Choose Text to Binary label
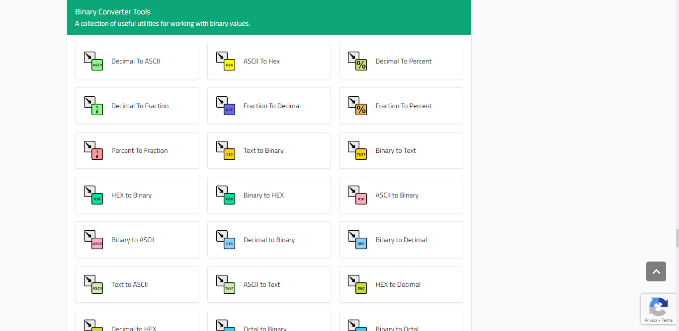The image size is (679, 331). click(263, 150)
